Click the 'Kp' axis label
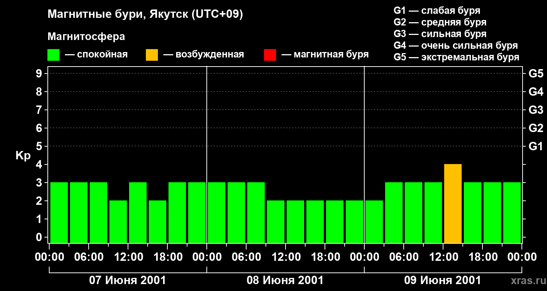Image resolution: width=547 pixels, height=291 pixels. [23, 156]
